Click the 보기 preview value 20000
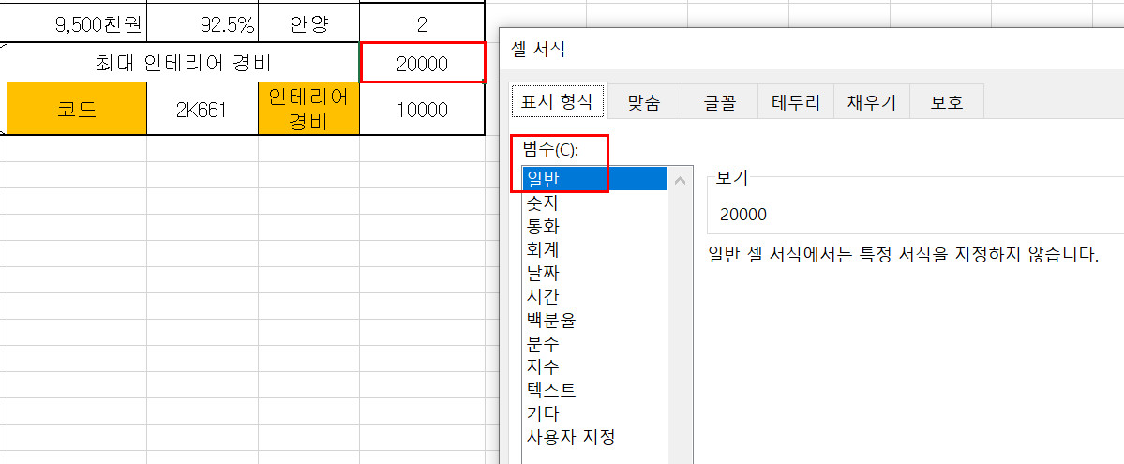 pyautogui.click(x=743, y=215)
